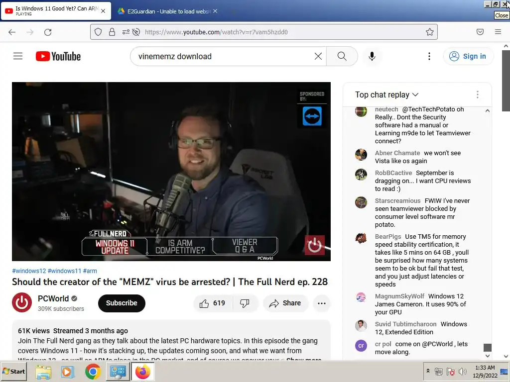
Task: Close the playing YouTube tab
Action: [x=103, y=11]
